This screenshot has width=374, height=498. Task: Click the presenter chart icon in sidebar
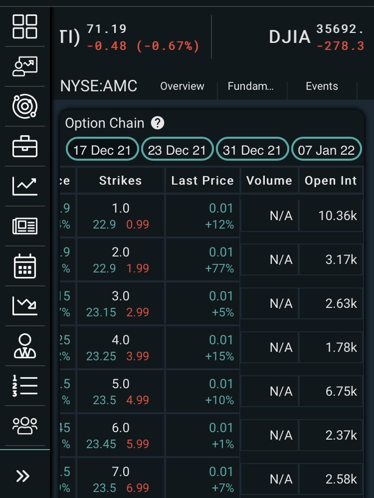[x=25, y=66]
